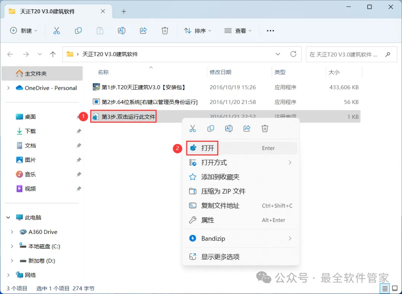Refresh the current folder view
Viewport: 402px width, 294px height.
click(x=293, y=54)
